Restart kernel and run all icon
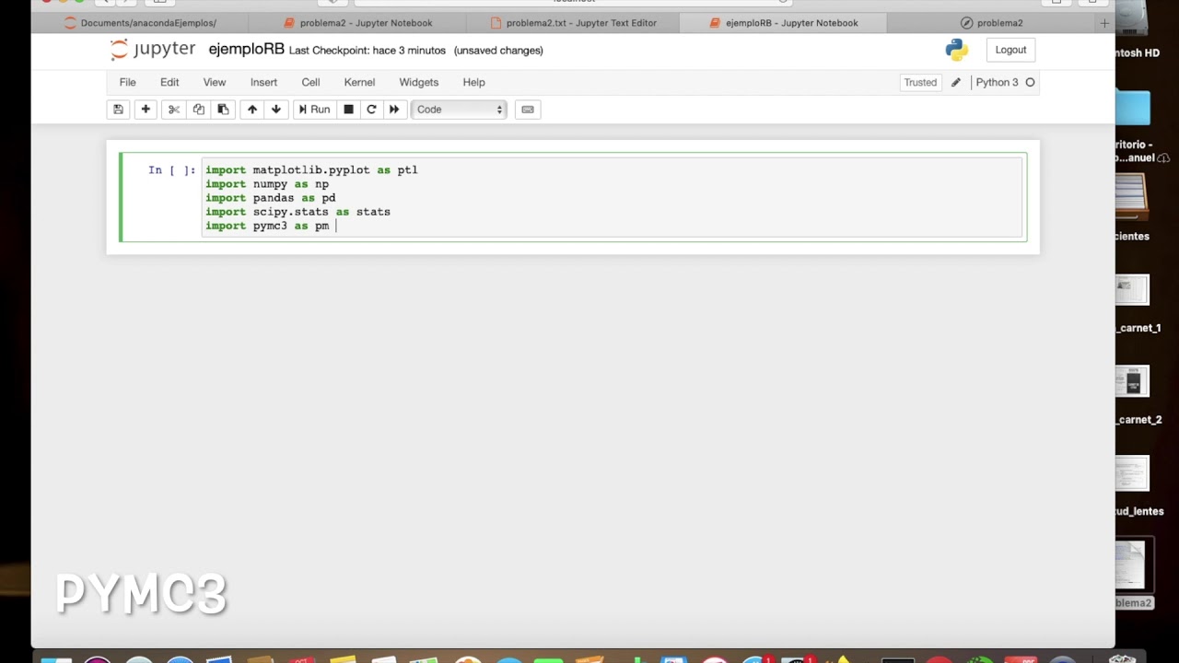Viewport: 1179px width, 663px height. coord(394,110)
